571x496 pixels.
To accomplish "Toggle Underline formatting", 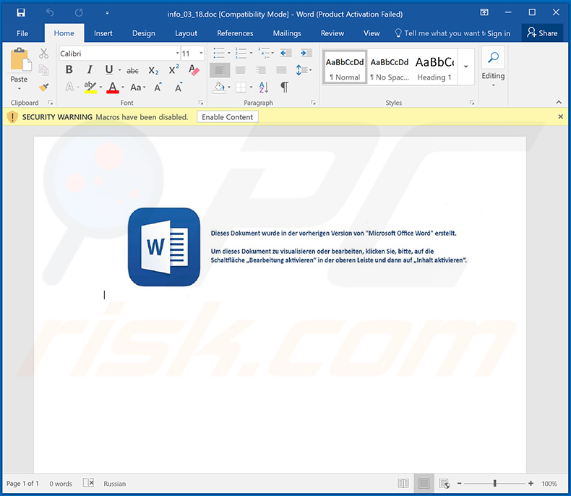I will coord(109,69).
